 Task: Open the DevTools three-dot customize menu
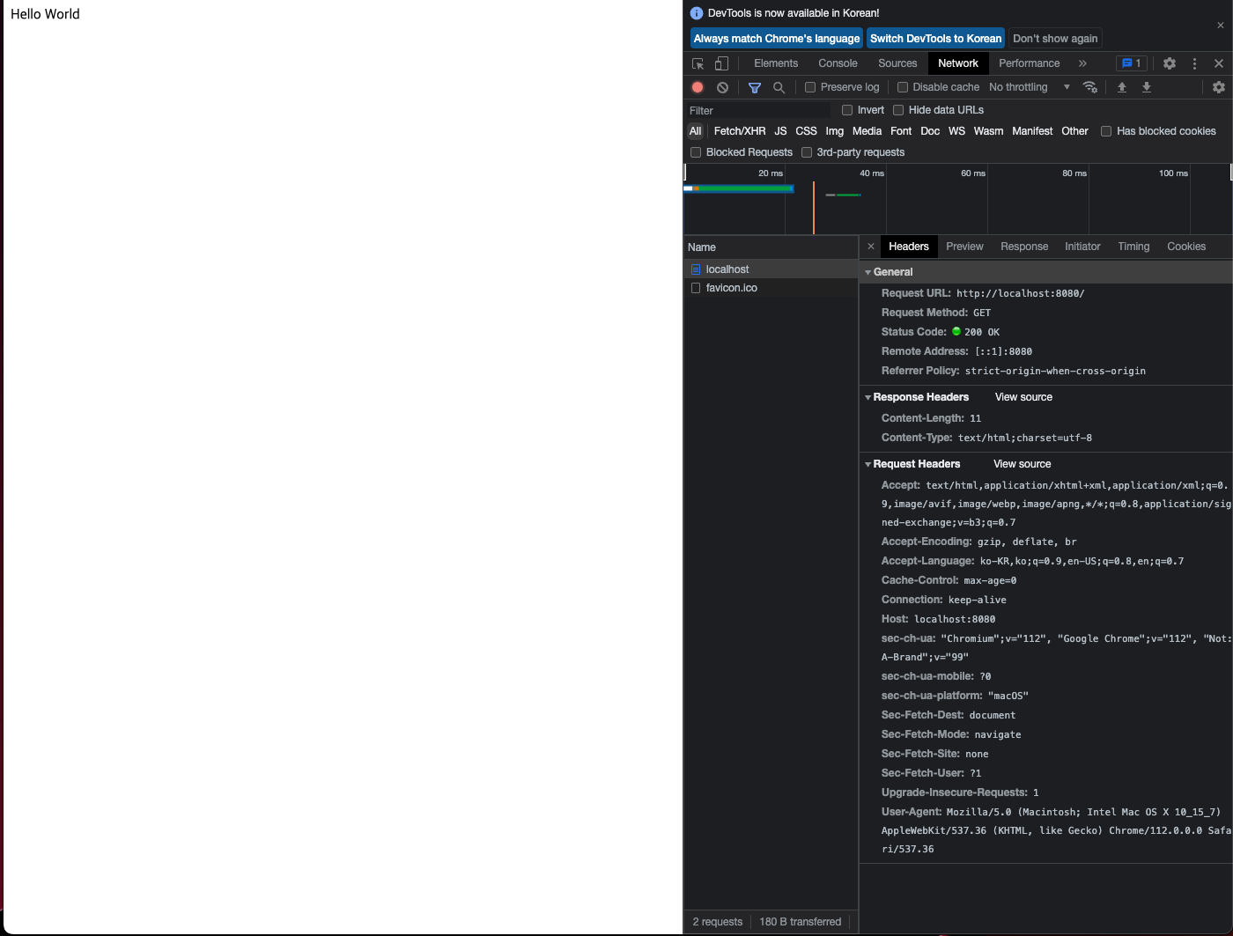pyautogui.click(x=1194, y=63)
